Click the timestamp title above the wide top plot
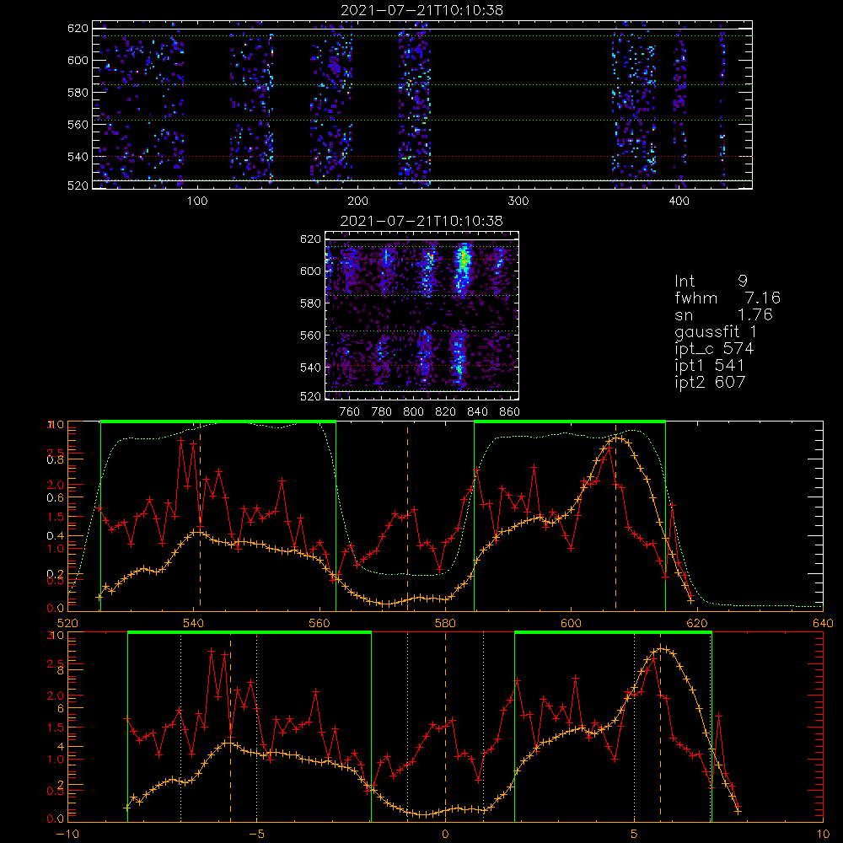The image size is (843, 843). (x=421, y=10)
